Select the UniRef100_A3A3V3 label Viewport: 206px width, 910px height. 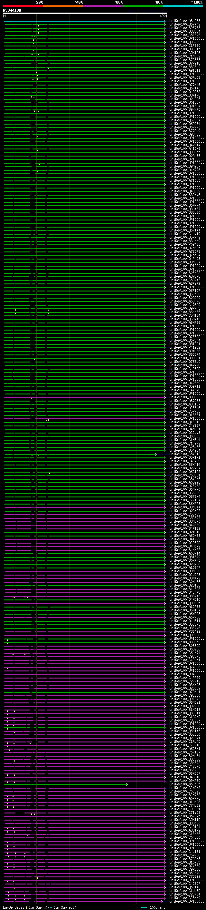pyautogui.click(x=184, y=397)
